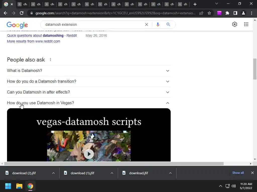The image size is (257, 192).
Task: Click the Chrome taskbar icon
Action: [30, 186]
